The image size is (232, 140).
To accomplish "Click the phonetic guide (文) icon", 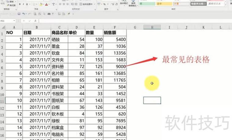I will point(53,4).
